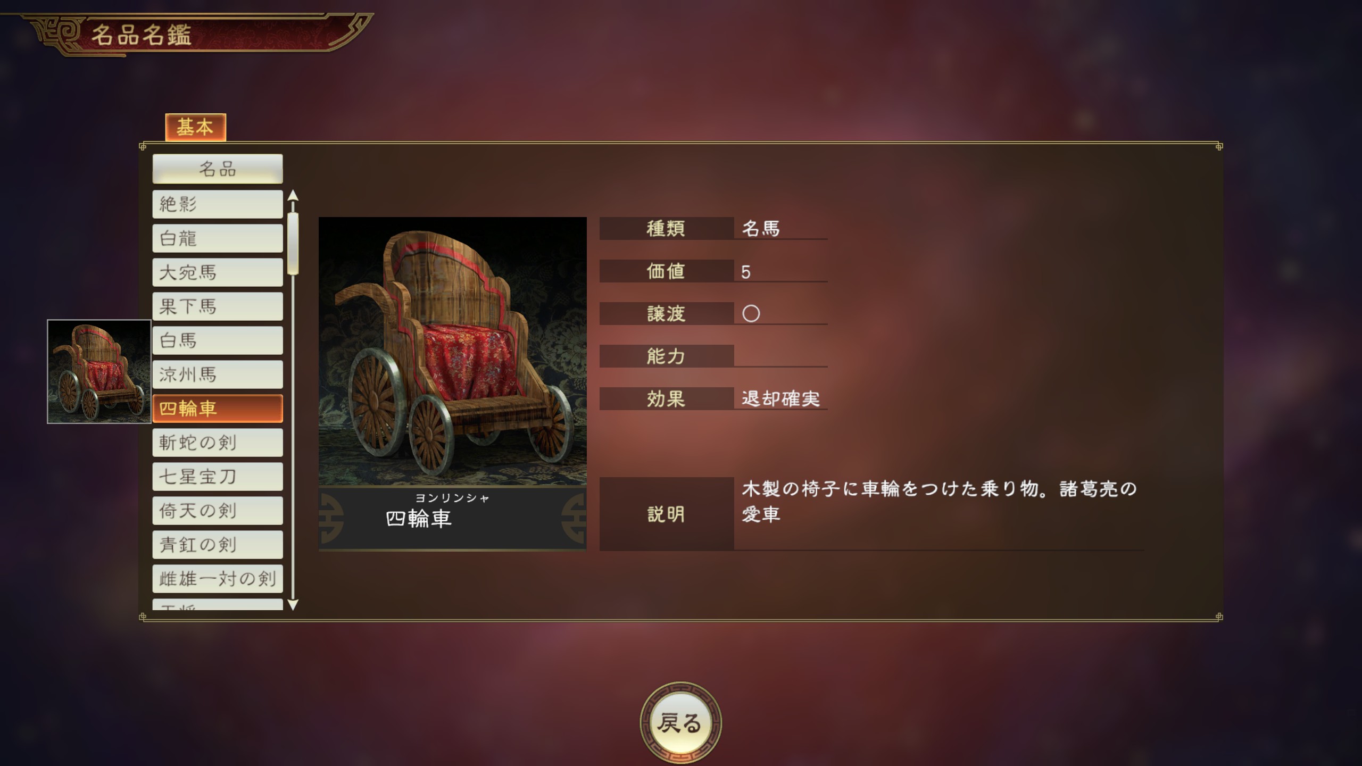
Task: Select 絶影 from the item list
Action: click(x=218, y=204)
